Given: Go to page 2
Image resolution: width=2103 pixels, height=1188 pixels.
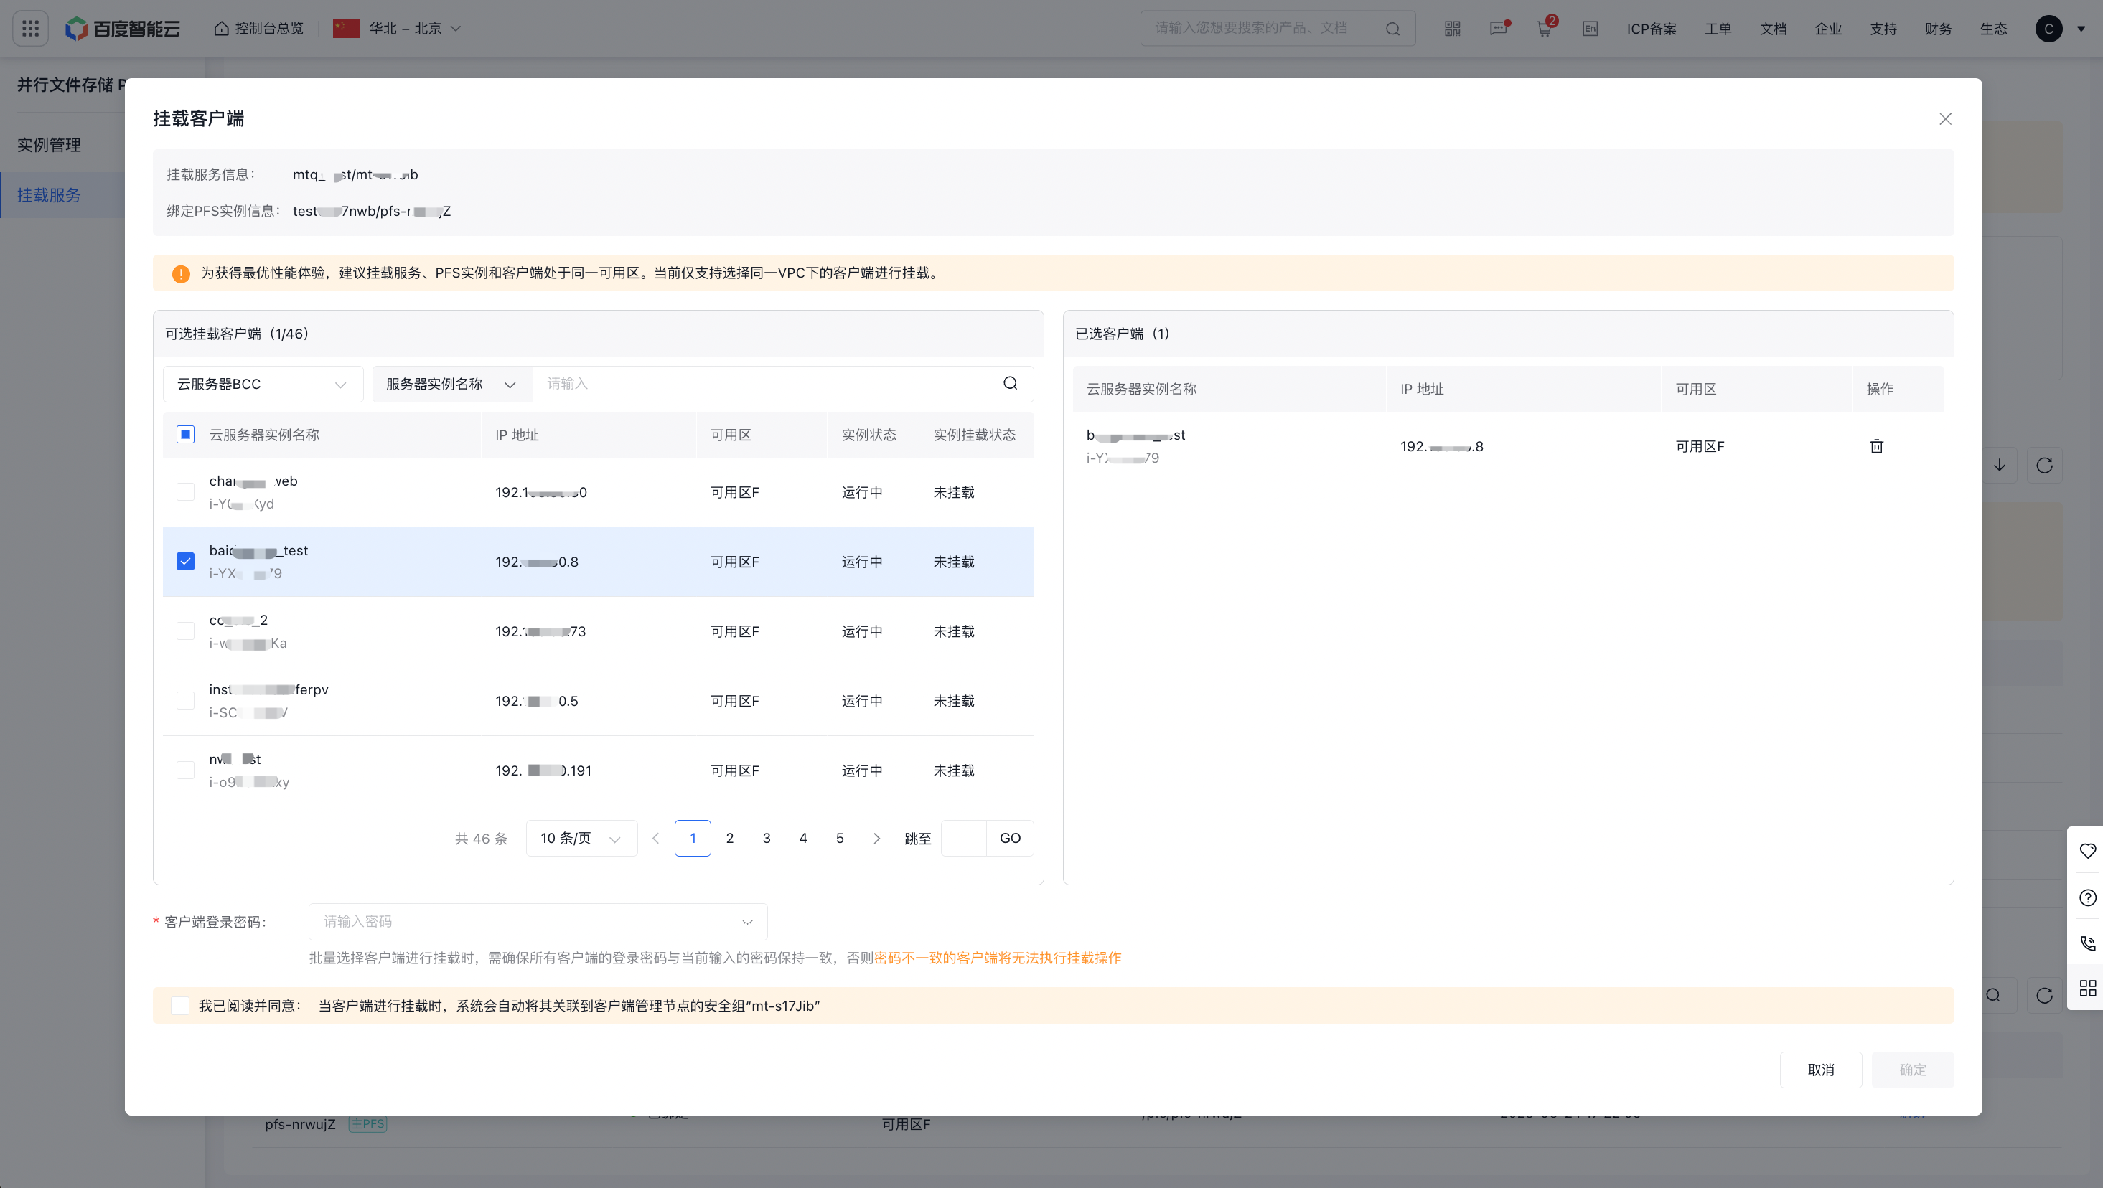Looking at the screenshot, I should 730,839.
